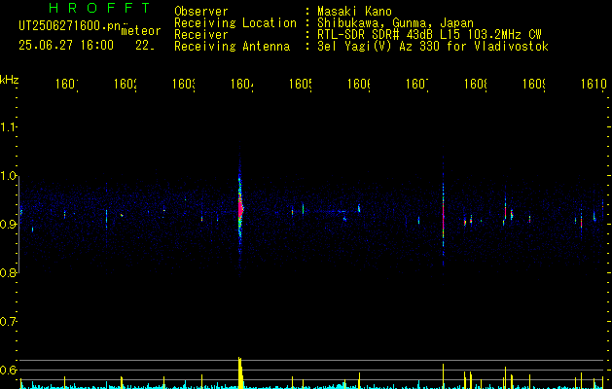
Task: Click the green HROFFT title text
Action: pos(100,8)
